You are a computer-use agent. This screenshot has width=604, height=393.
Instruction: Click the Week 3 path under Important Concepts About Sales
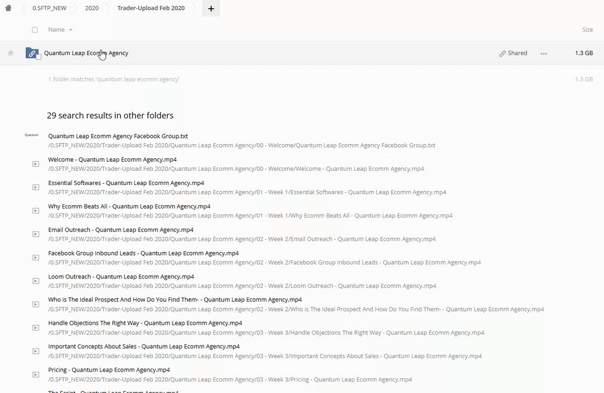tap(265, 356)
